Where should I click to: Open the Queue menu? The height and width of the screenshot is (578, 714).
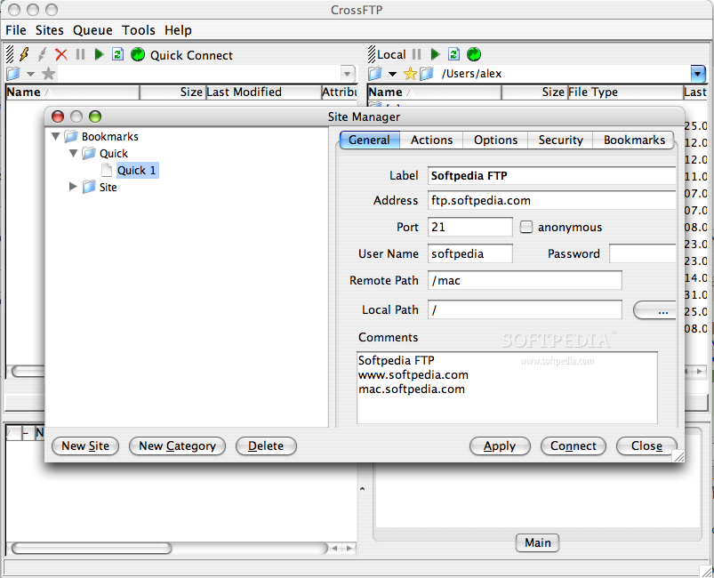pos(92,30)
